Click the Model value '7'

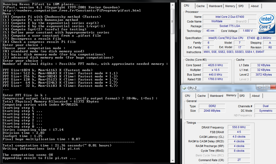[x=240, y=43]
